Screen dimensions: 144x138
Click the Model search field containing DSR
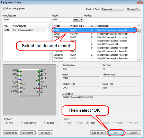coord(62,20)
